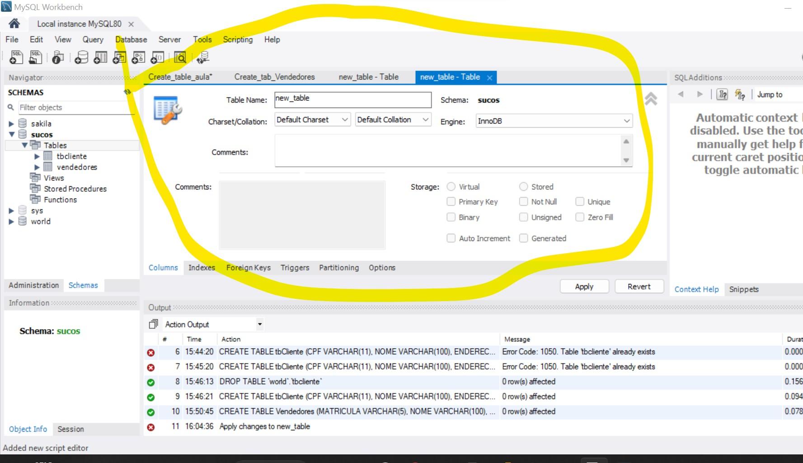Switch to the Create_tab_Vendedores tab
Viewport: 803px width, 463px height.
click(274, 77)
